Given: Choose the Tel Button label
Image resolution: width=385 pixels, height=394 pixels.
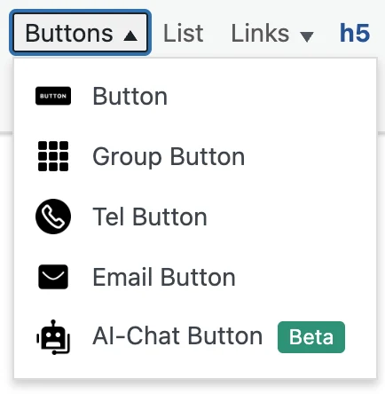Looking at the screenshot, I should coord(150,217).
